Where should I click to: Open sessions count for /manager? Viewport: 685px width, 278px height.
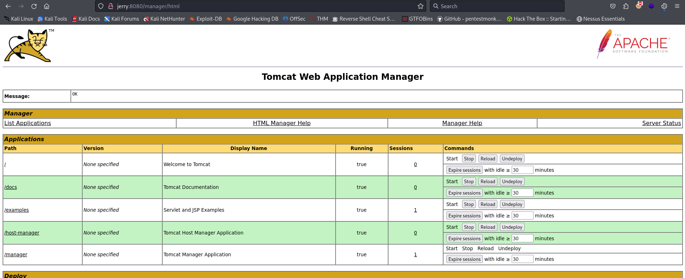point(415,254)
